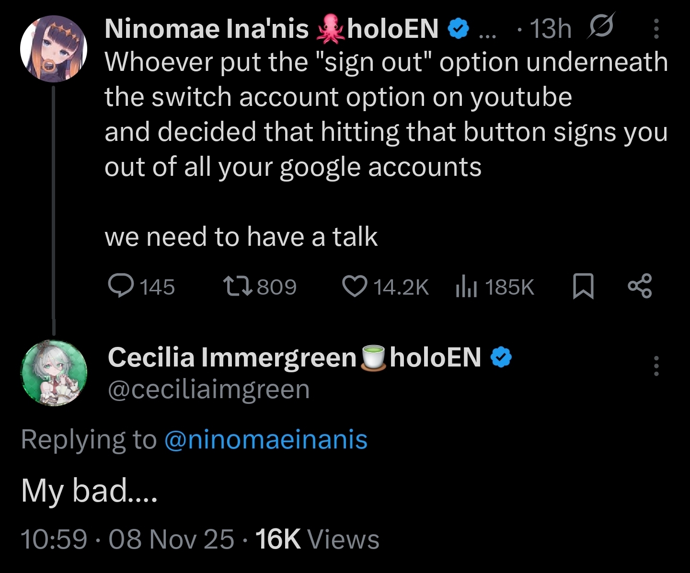Open more options on Ina'nis' tweet
The height and width of the screenshot is (573, 690).
[x=656, y=29]
